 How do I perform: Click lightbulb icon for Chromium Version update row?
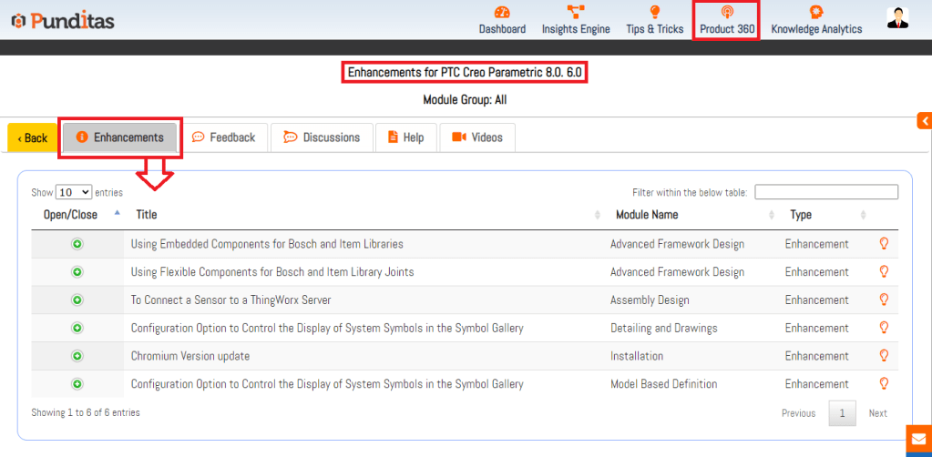point(883,356)
